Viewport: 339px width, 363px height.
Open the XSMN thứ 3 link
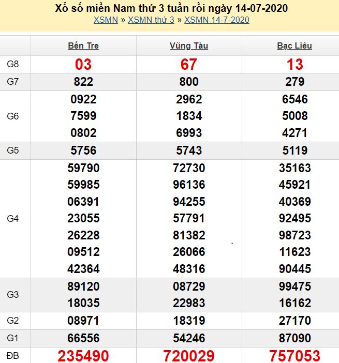(151, 20)
